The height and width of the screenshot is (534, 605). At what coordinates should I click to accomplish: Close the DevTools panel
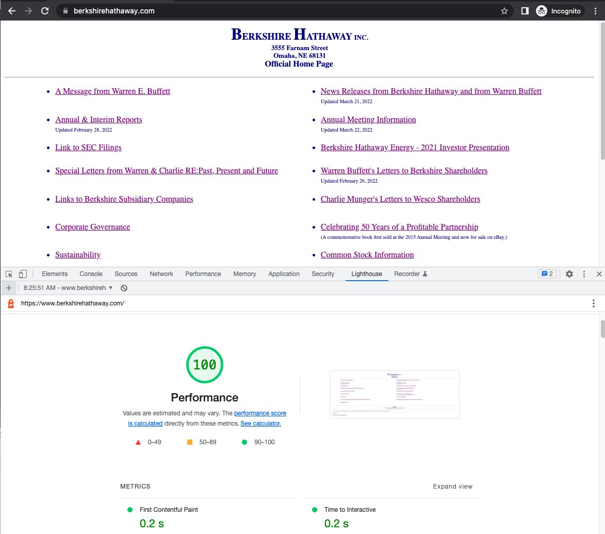pyautogui.click(x=599, y=274)
